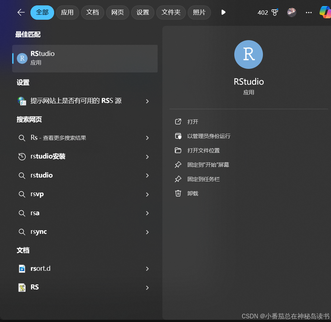Expand the RSS feed setting result
Image resolution: width=331 pixels, height=322 pixels.
click(147, 101)
